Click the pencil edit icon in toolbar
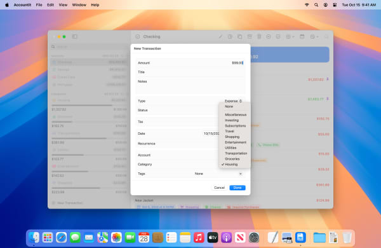381x248 pixels. [220, 37]
